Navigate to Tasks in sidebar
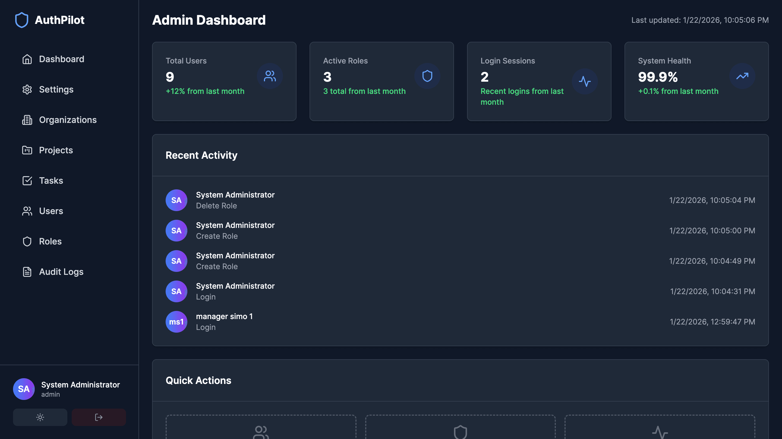782x439 pixels. point(51,180)
